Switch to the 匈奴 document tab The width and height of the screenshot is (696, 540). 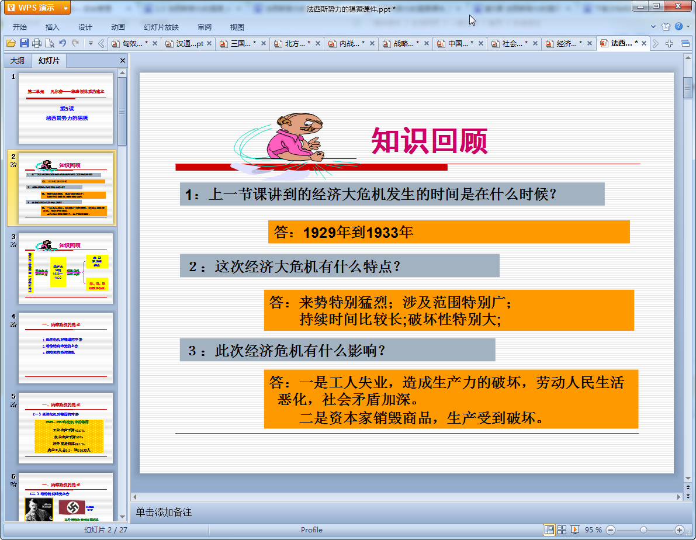[133, 43]
